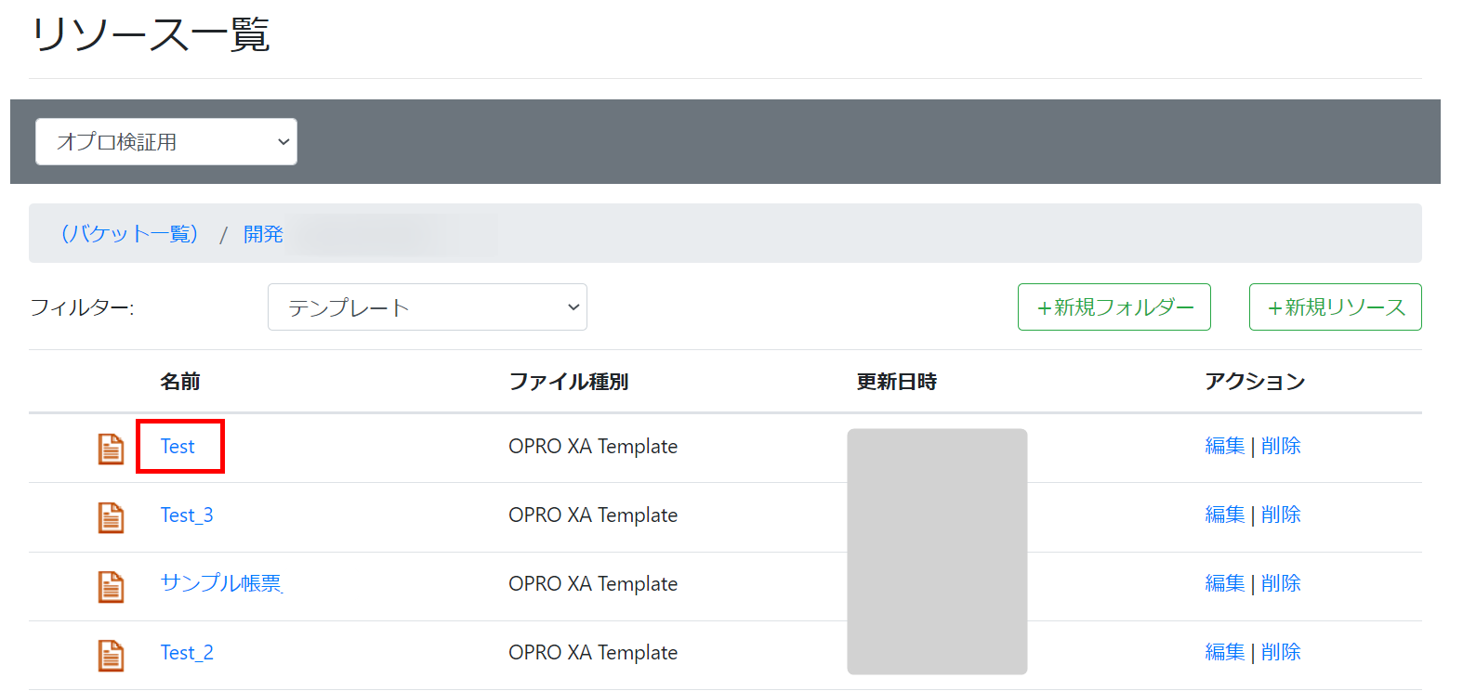
Task: Open the オプロ検証用 dropdown
Action: click(x=166, y=141)
